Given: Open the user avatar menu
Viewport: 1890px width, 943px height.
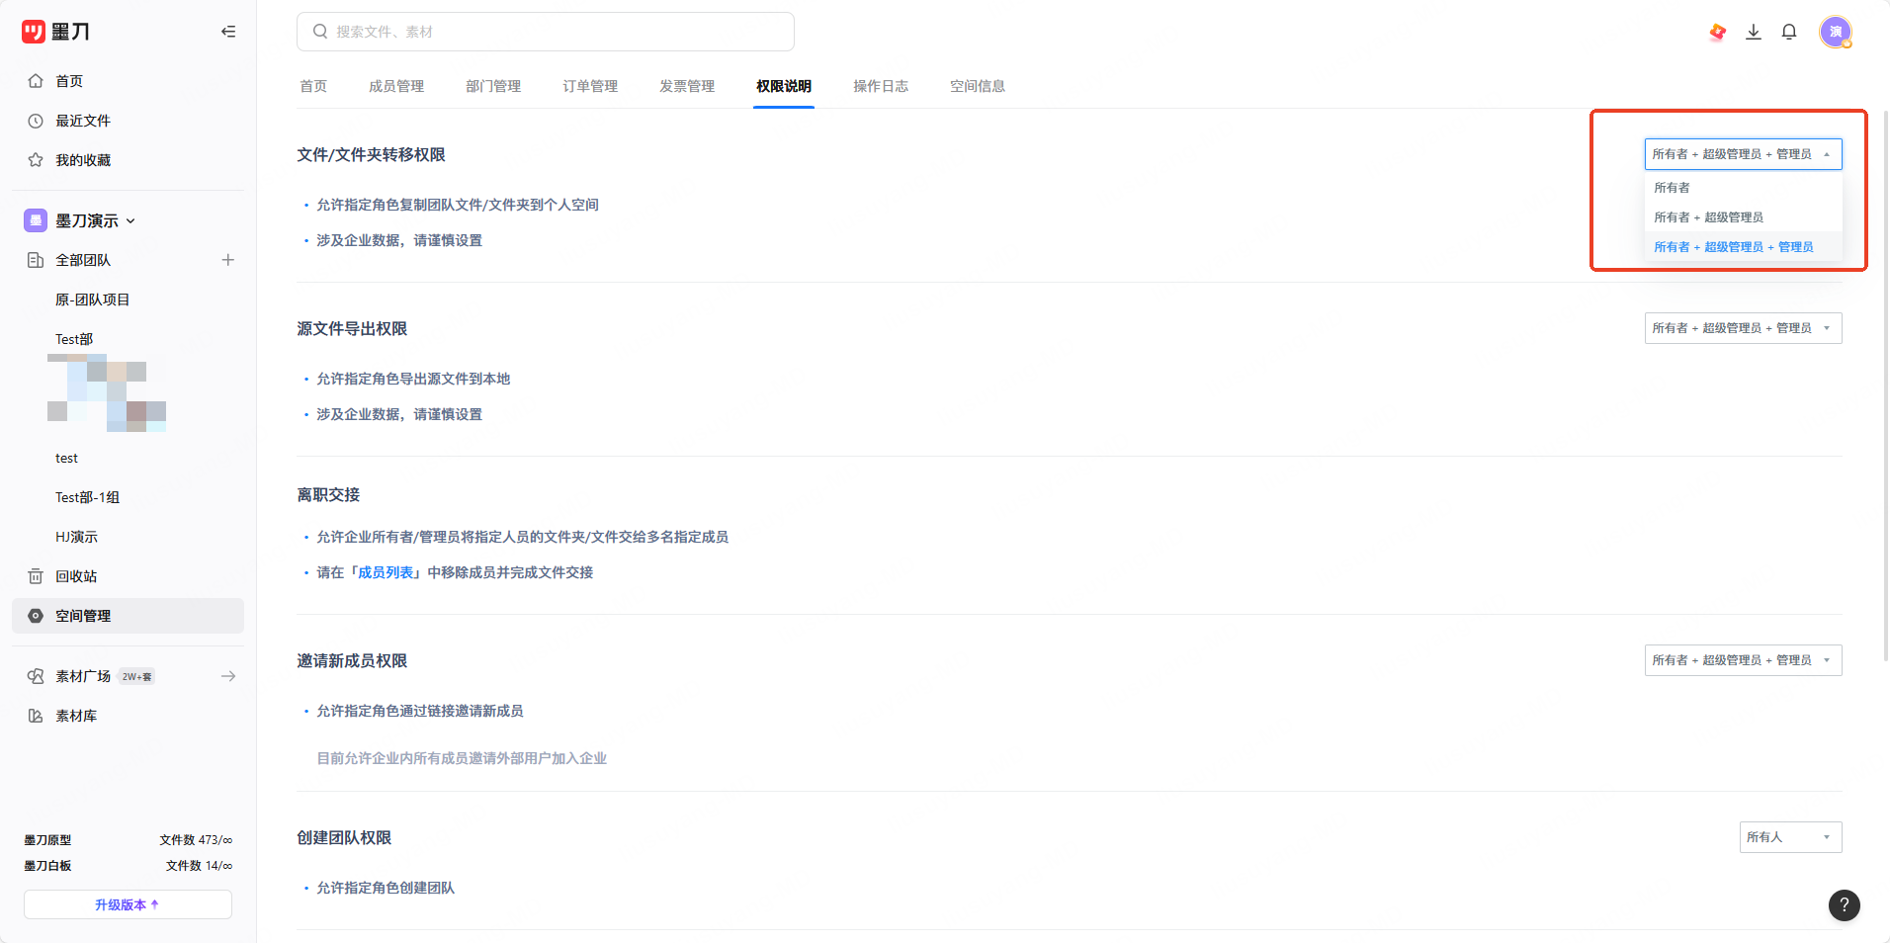Looking at the screenshot, I should [1836, 32].
